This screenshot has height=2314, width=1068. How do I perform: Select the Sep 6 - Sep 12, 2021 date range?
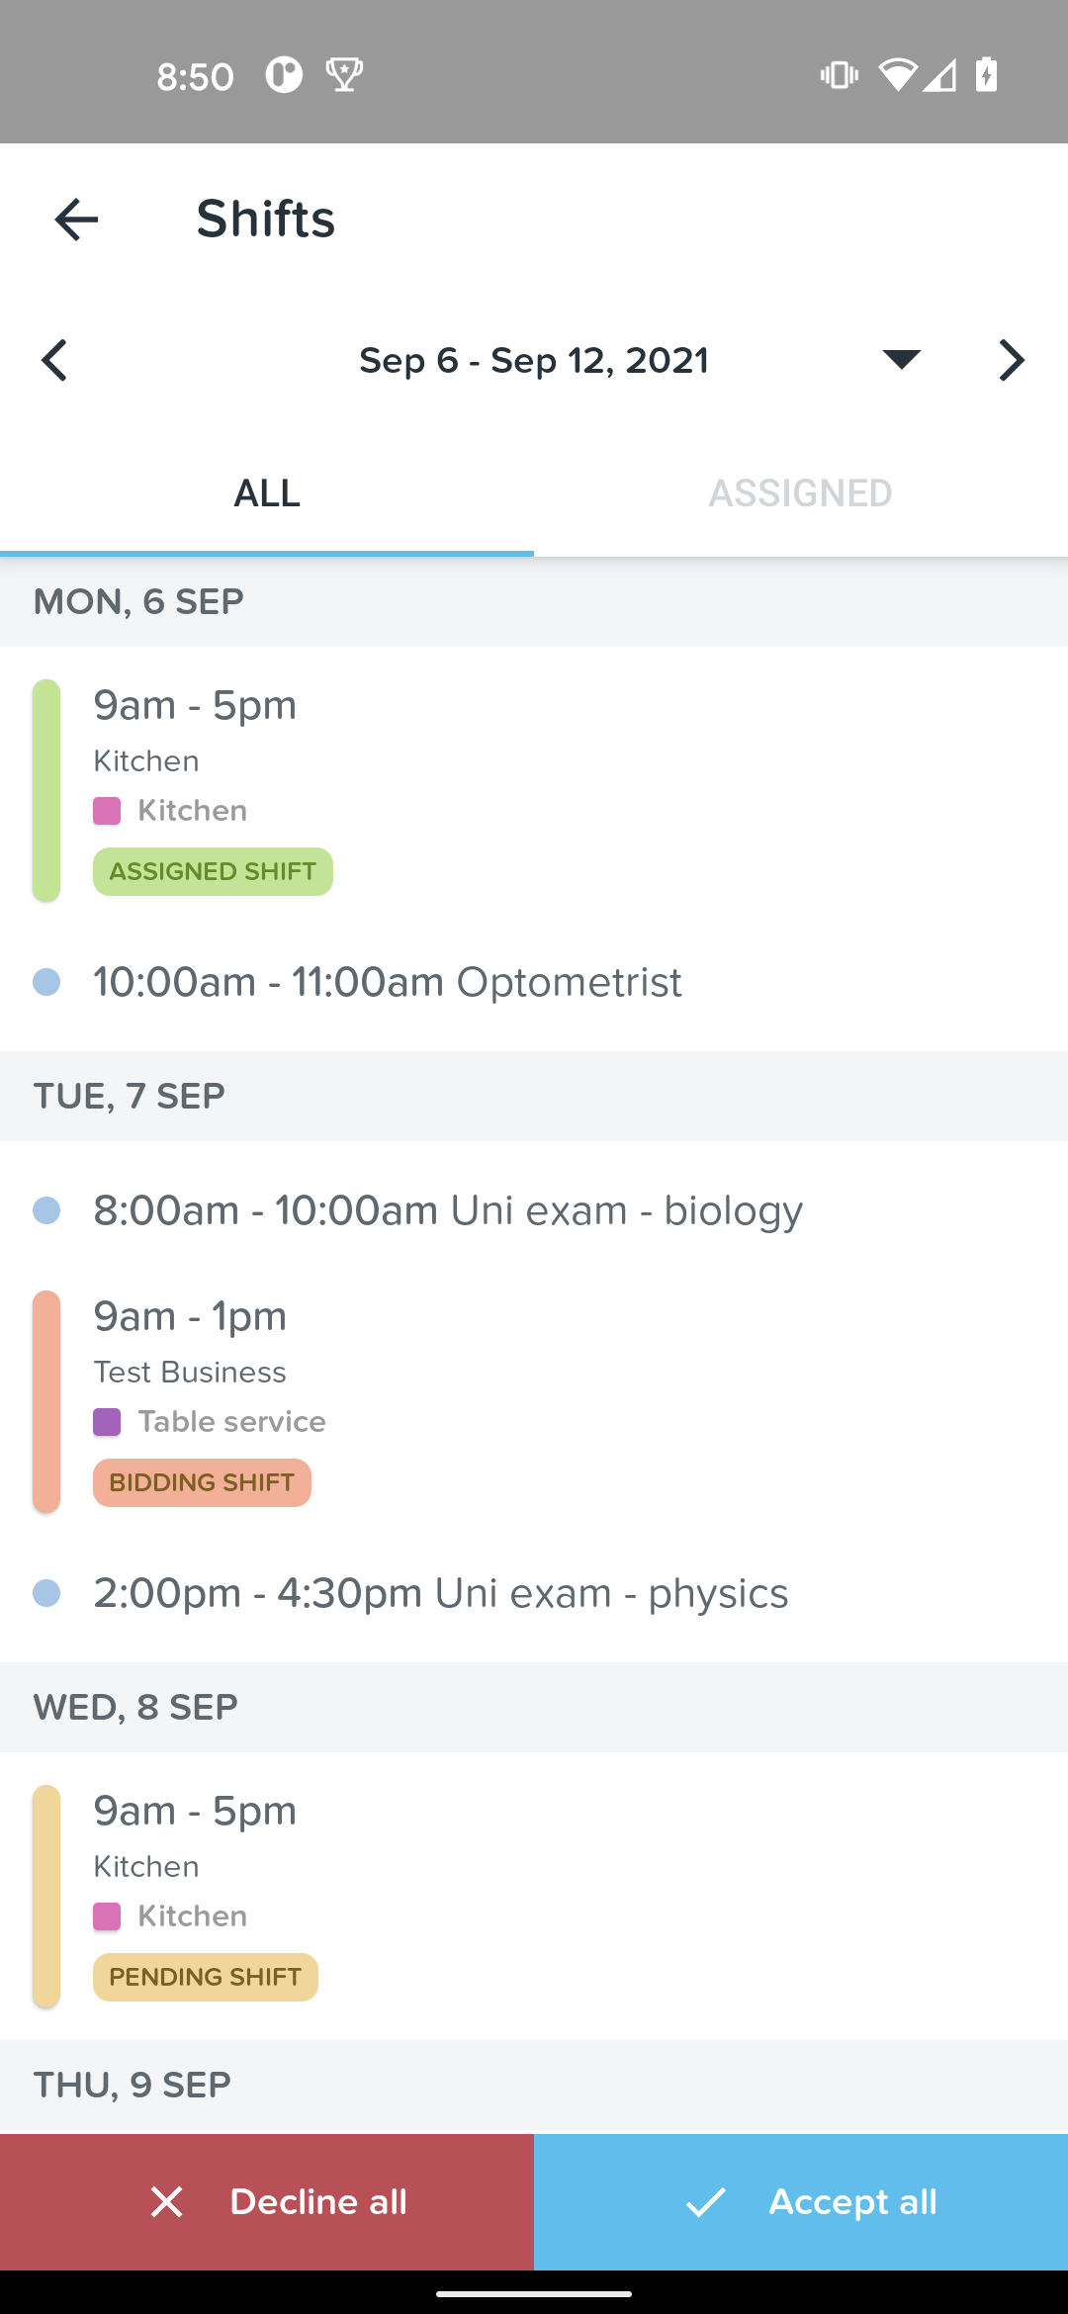pos(534,361)
